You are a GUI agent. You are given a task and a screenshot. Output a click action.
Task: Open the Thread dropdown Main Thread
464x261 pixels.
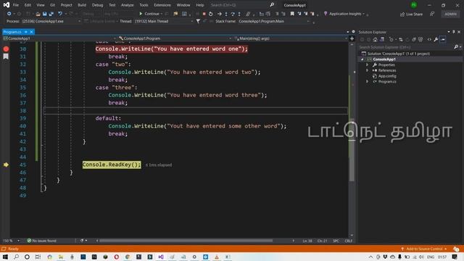[x=164, y=21]
